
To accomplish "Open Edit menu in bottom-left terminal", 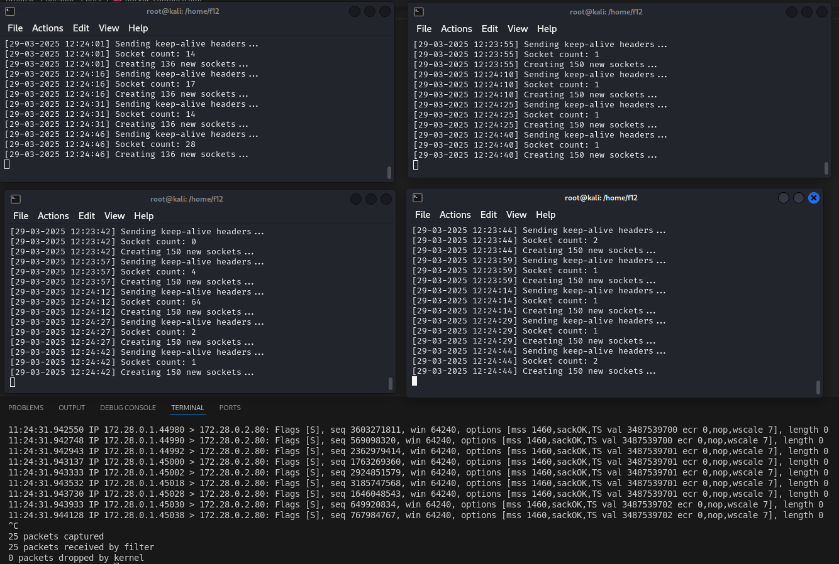I will pos(87,216).
